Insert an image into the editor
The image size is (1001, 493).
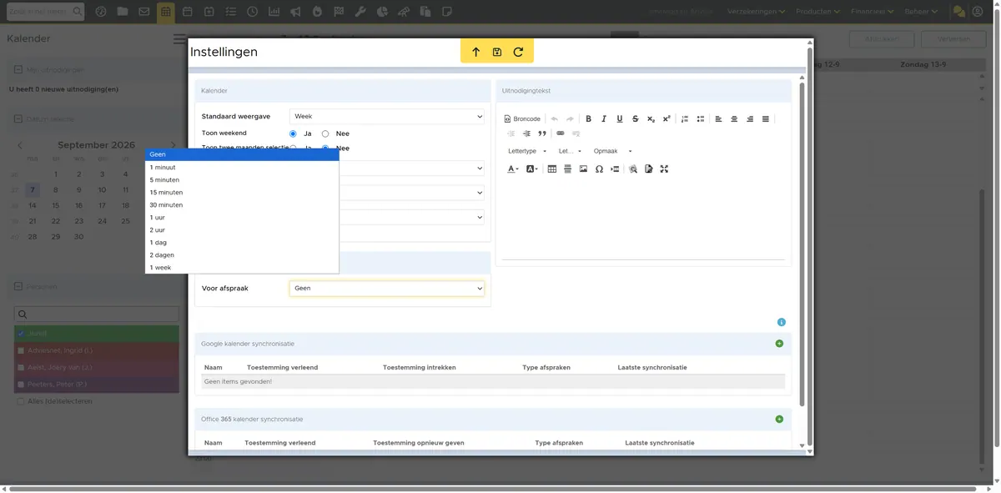click(583, 169)
